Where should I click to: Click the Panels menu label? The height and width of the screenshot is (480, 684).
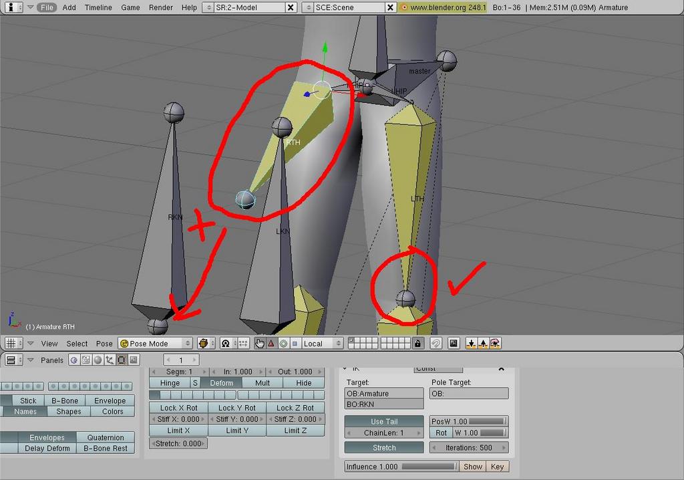tap(52, 360)
